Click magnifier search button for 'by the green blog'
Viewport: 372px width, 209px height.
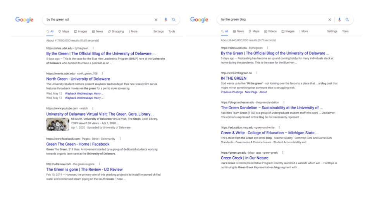point(347,20)
